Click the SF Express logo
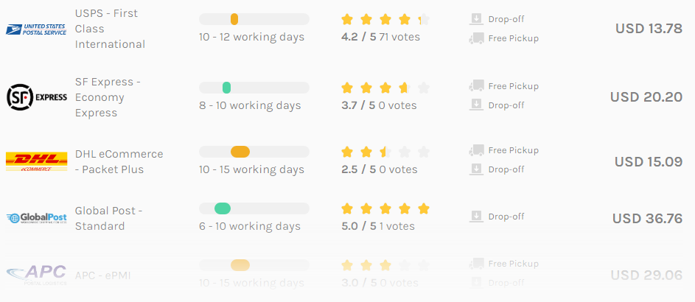The image size is (695, 302). pos(36,97)
